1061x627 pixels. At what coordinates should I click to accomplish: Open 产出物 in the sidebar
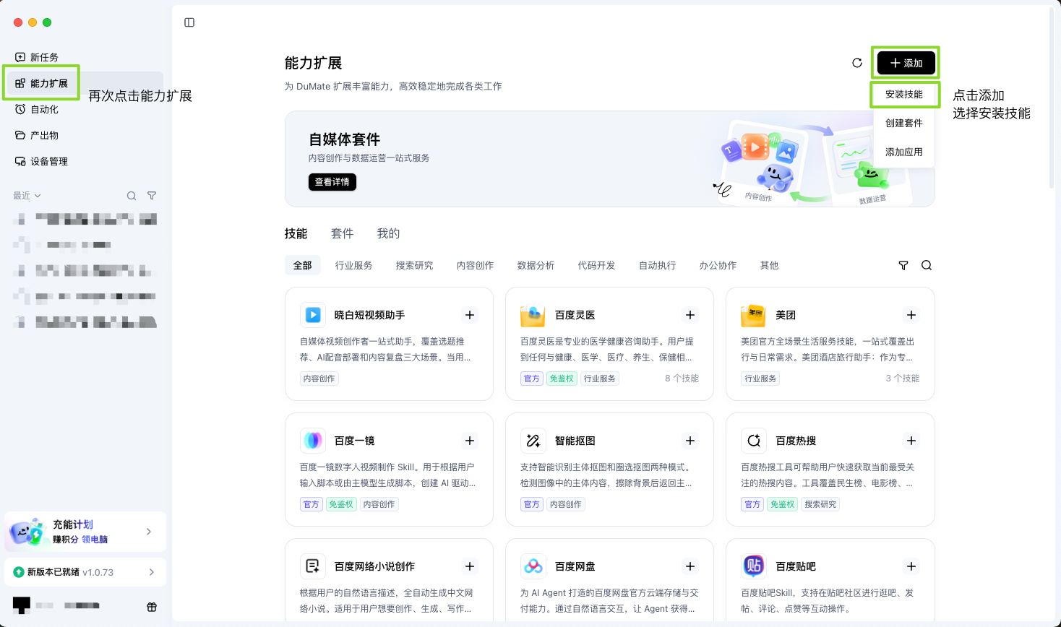(x=85, y=135)
